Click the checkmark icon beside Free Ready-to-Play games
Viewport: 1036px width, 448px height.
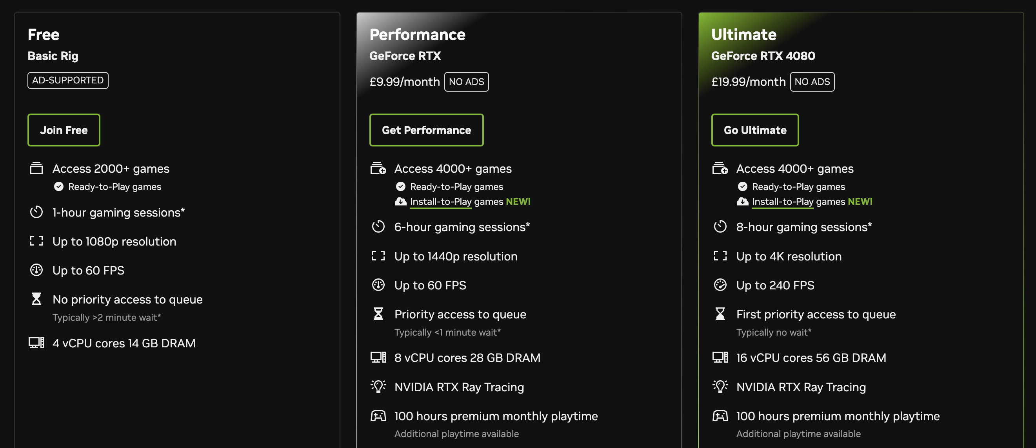[59, 186]
